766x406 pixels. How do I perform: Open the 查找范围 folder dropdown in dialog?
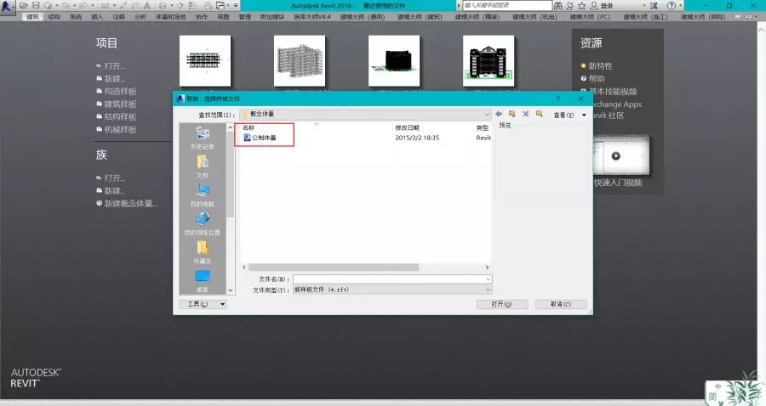(x=365, y=114)
